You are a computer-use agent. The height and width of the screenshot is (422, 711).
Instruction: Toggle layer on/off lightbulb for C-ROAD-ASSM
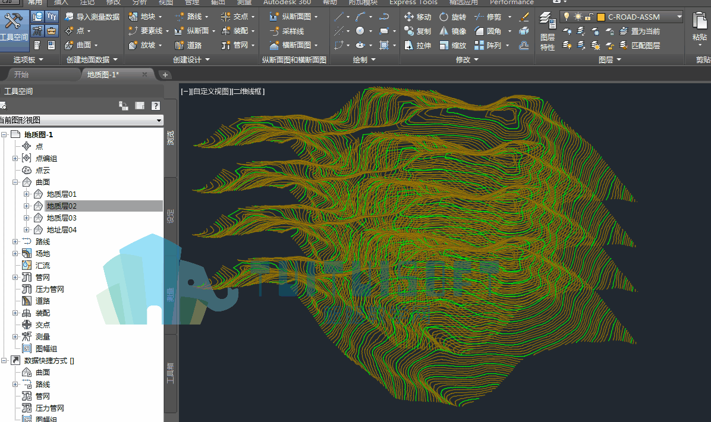567,17
